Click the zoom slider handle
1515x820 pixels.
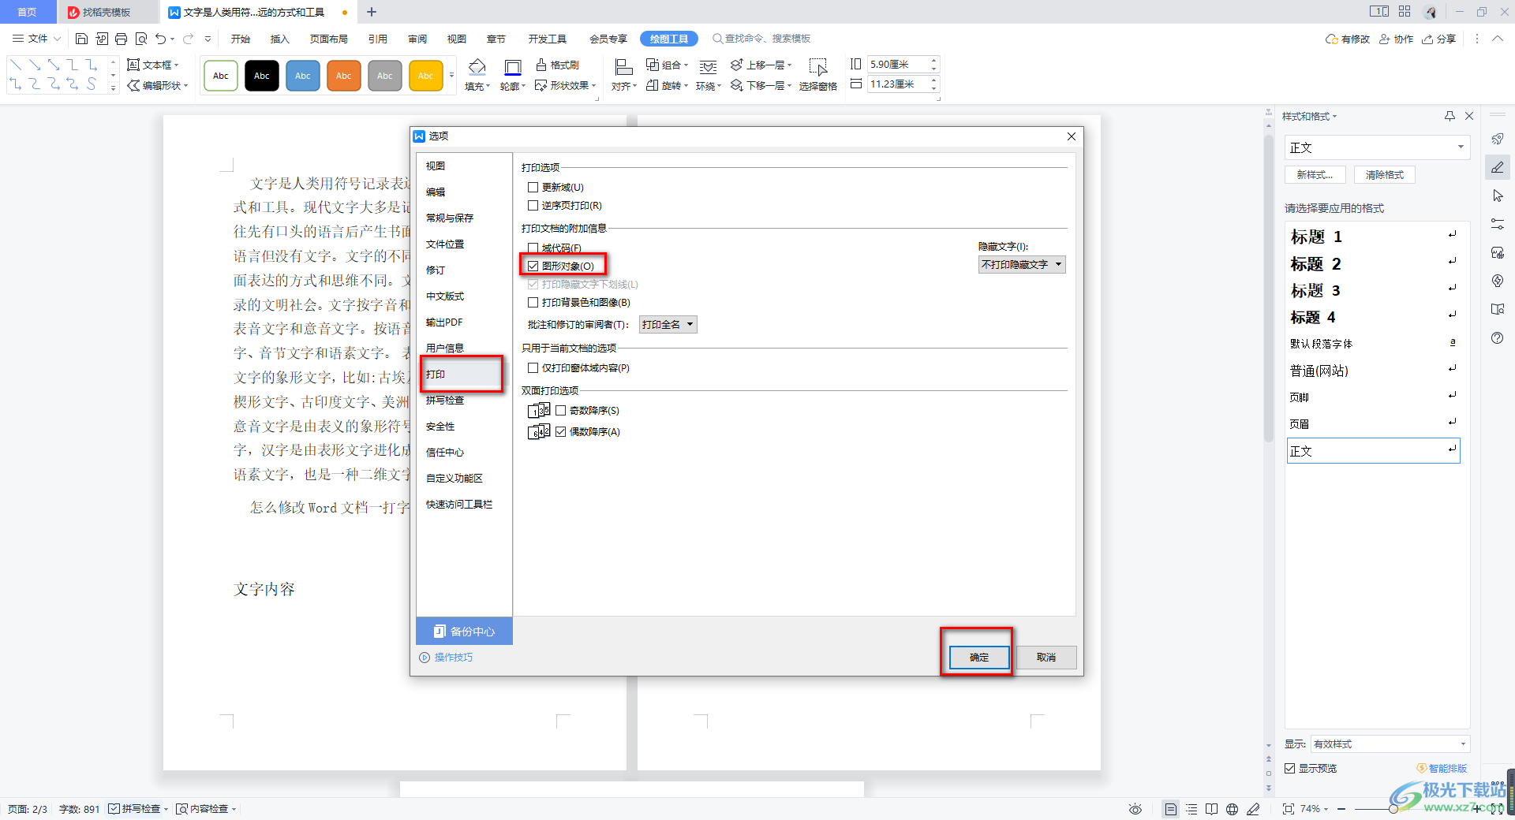click(x=1393, y=809)
